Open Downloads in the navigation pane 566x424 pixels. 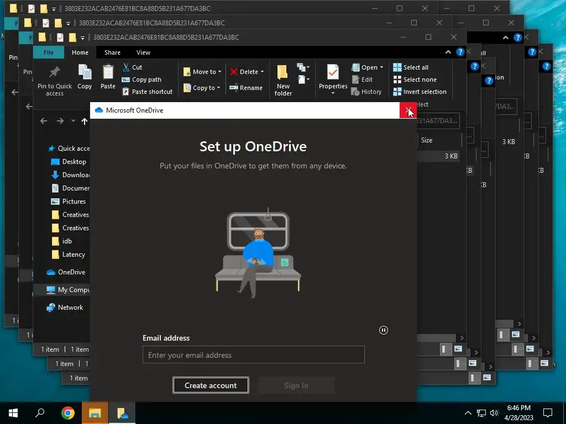[x=70, y=175]
